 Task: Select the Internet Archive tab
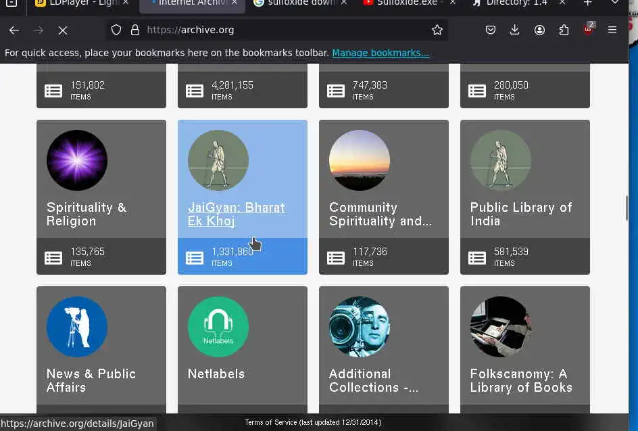(x=191, y=3)
